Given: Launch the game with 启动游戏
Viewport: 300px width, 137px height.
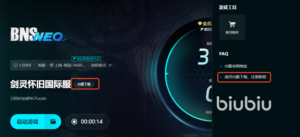Looking at the screenshot, I should [28, 122].
